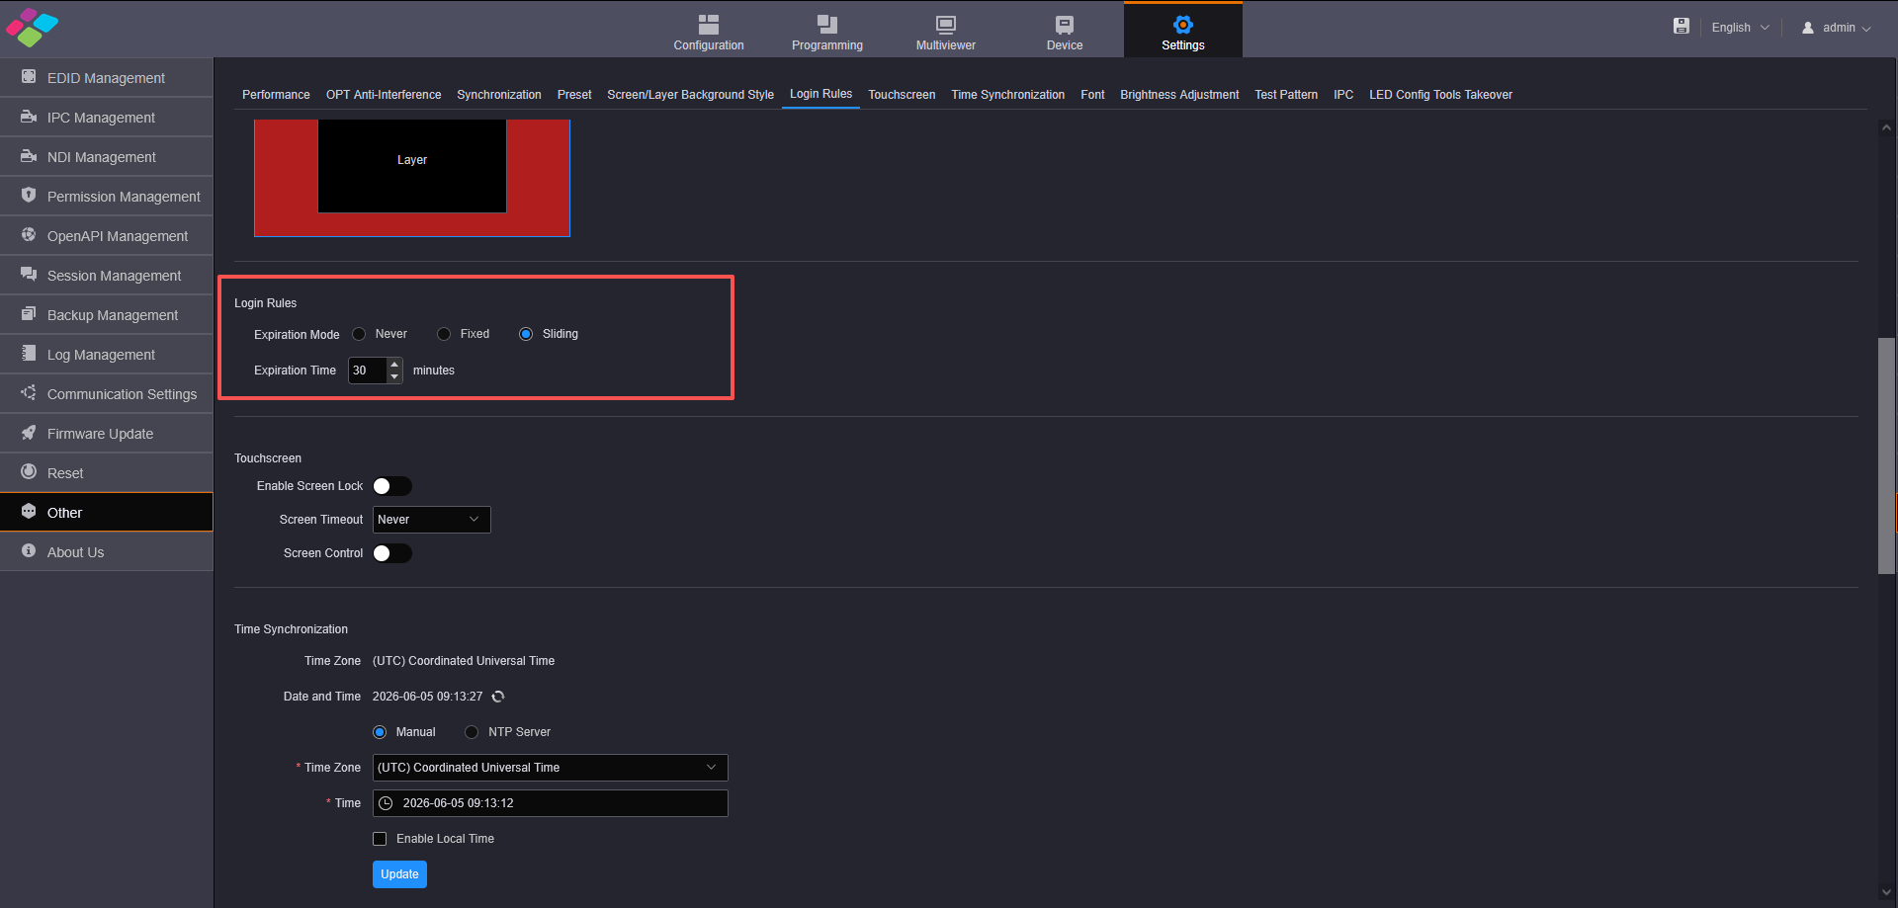
Task: Click the vertical scrollbar thumb
Action: click(x=1886, y=455)
